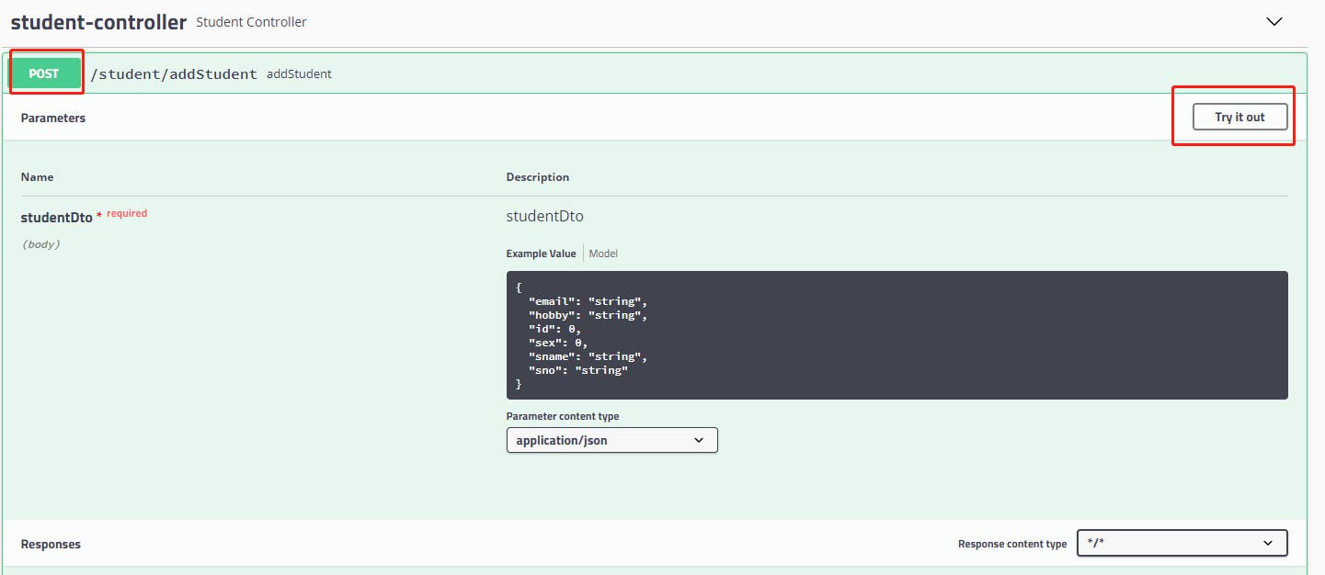Click the Parameters section header
The image size is (1325, 575).
[53, 118]
